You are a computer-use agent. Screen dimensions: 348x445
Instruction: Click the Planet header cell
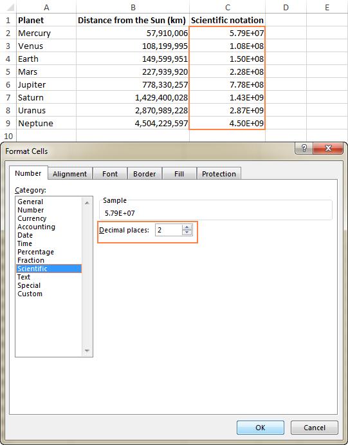(46, 20)
